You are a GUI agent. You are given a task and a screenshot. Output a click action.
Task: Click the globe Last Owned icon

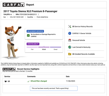tap(70, 47)
